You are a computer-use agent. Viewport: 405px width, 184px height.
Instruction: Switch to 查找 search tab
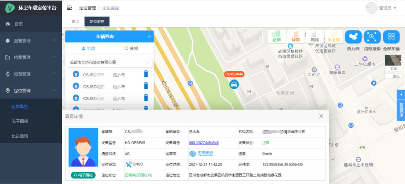point(131,48)
